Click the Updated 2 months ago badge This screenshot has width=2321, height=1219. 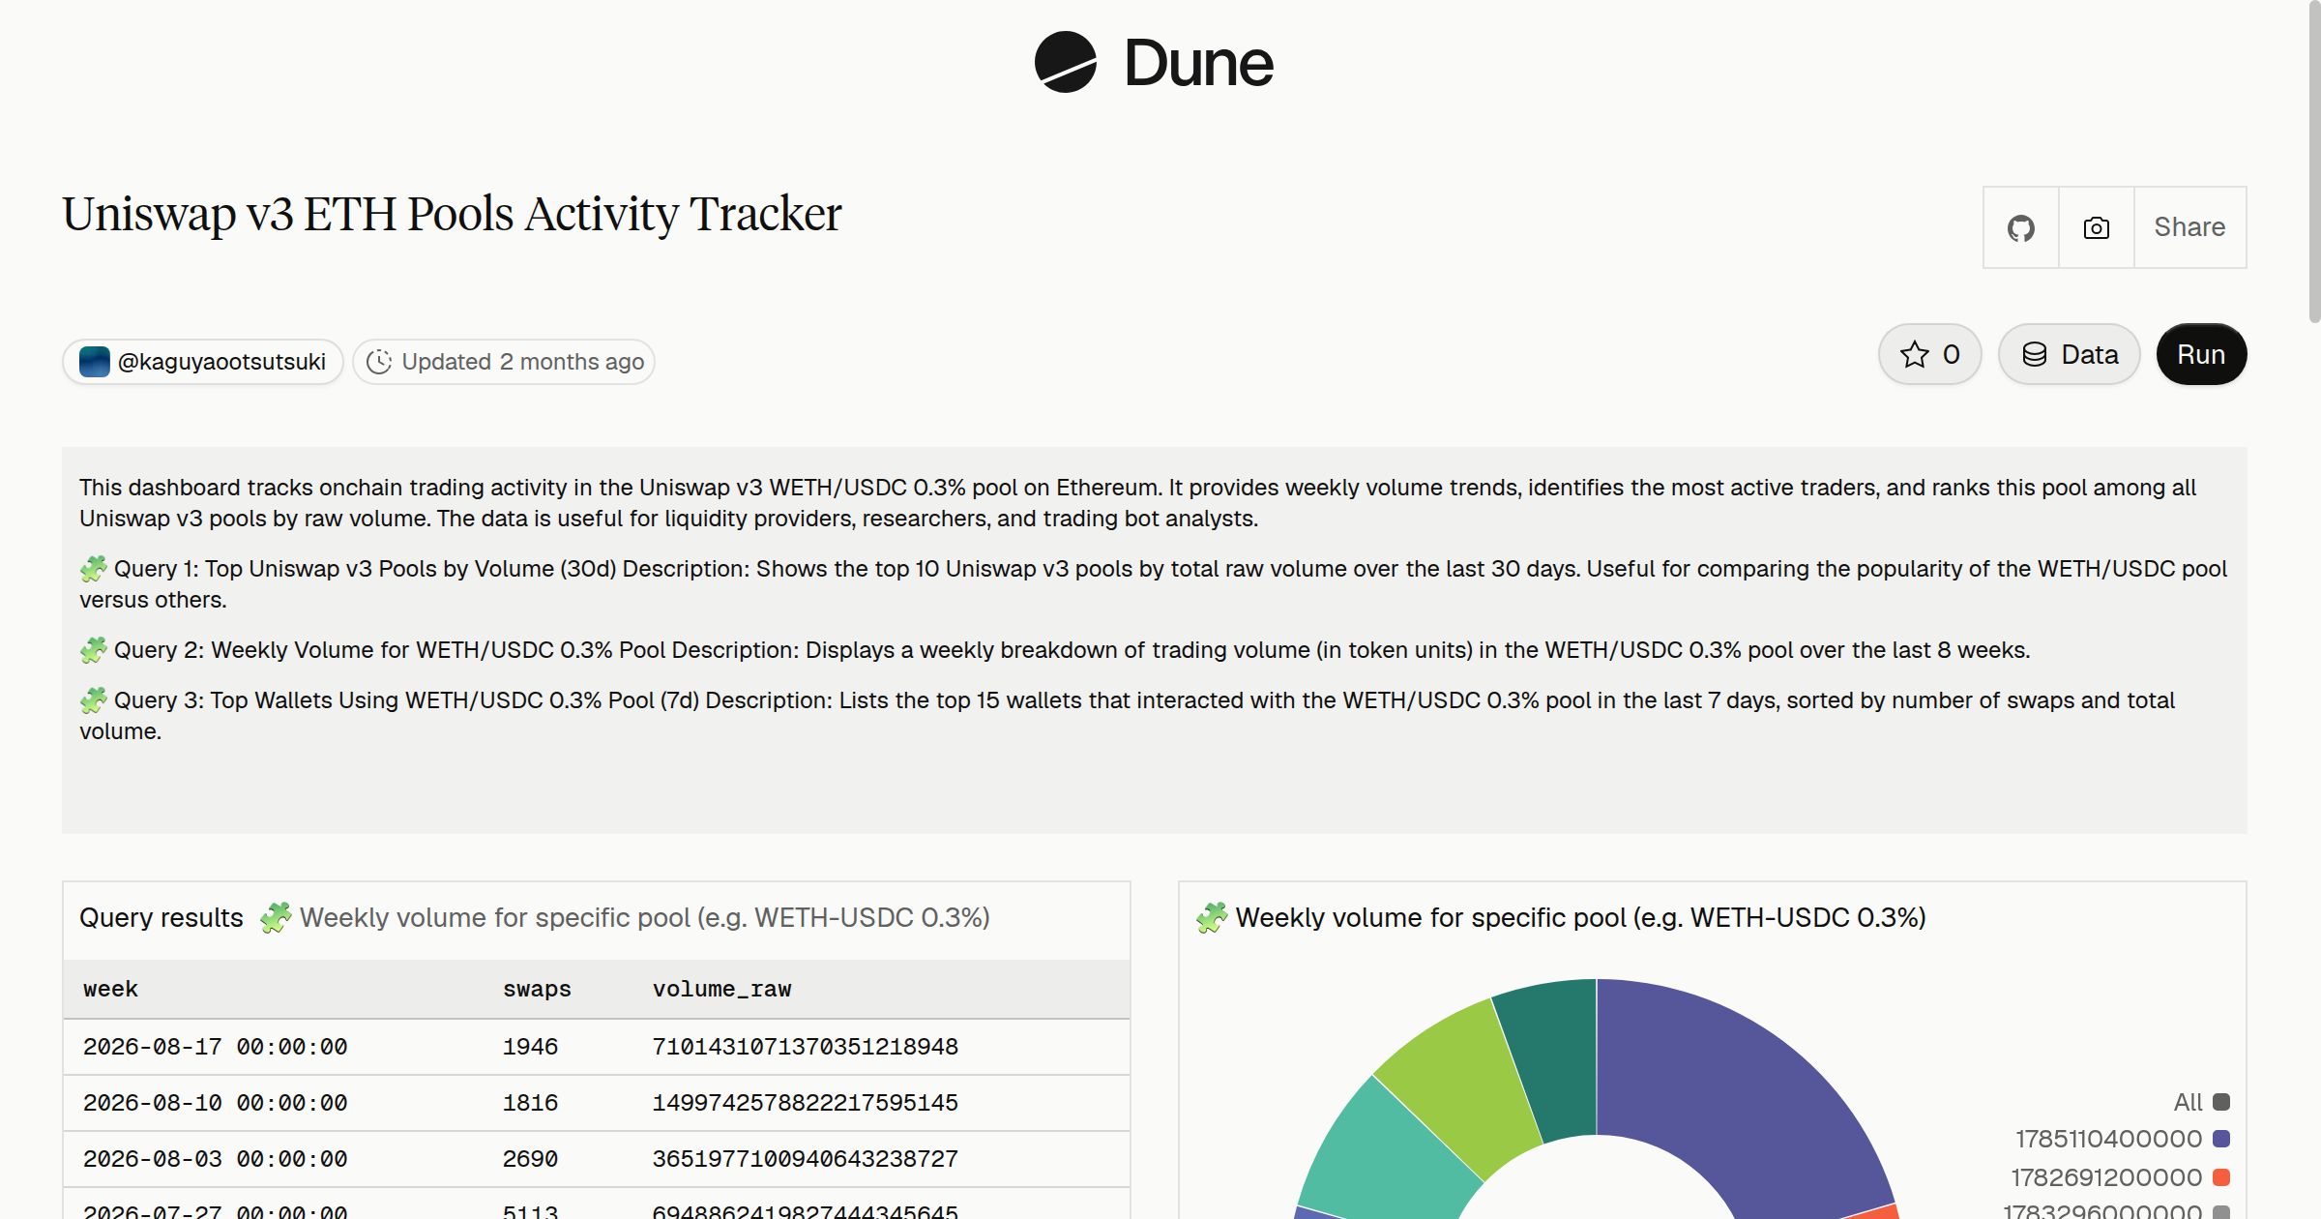(504, 362)
